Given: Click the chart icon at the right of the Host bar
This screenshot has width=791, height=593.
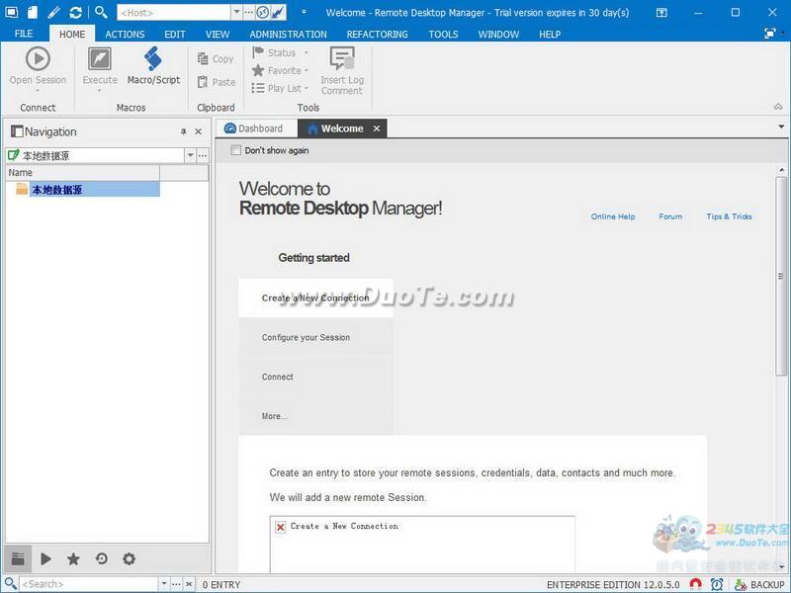Looking at the screenshot, I should (278, 12).
